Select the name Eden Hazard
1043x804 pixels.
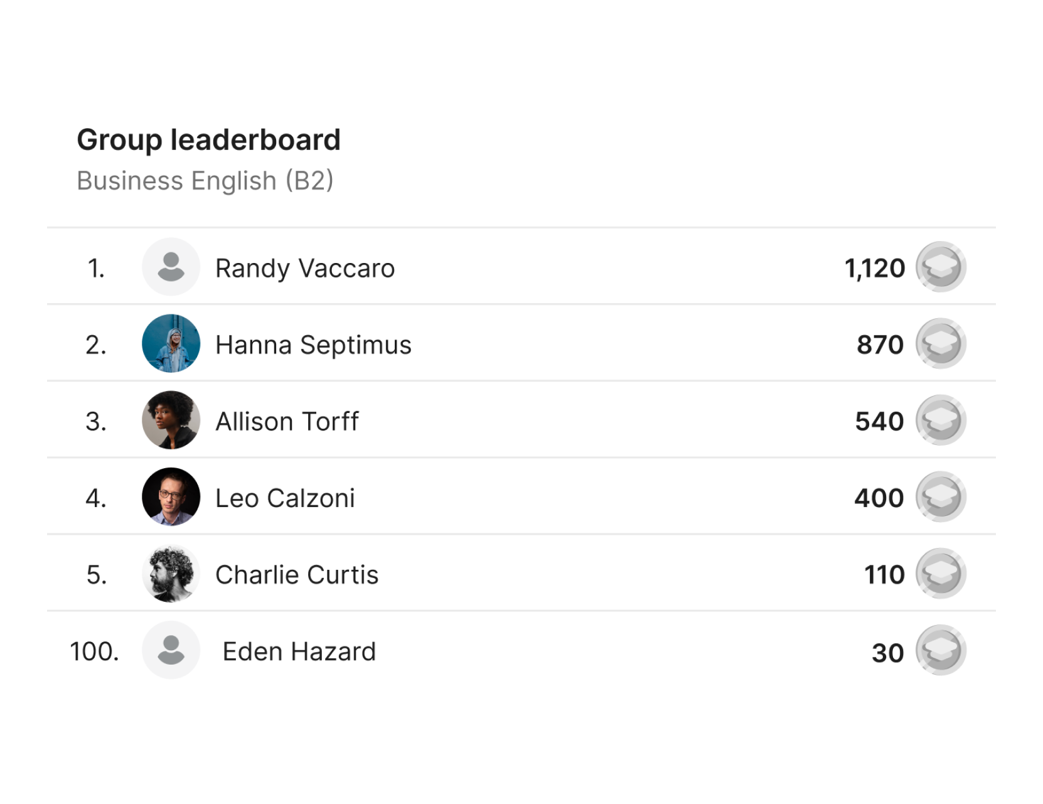pyautogui.click(x=299, y=651)
